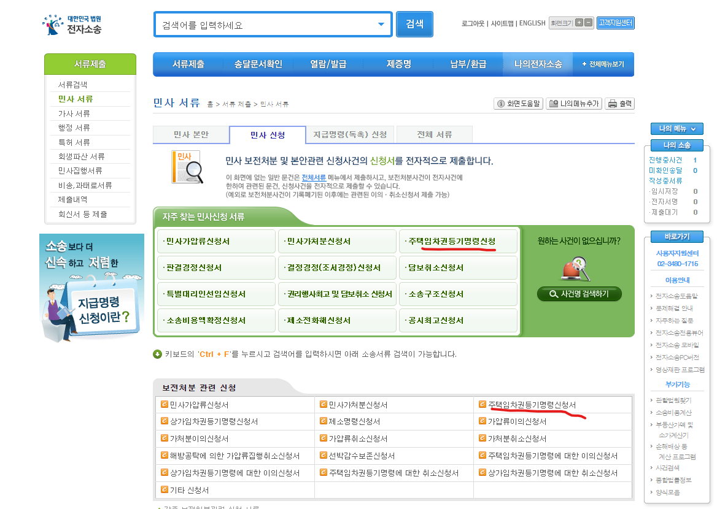Open 화면도움말 help button
The height and width of the screenshot is (509, 717).
pos(519,104)
